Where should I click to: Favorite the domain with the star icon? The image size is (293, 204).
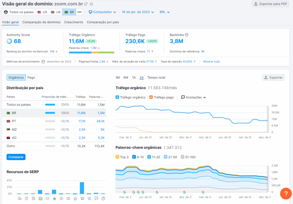[x=91, y=4]
